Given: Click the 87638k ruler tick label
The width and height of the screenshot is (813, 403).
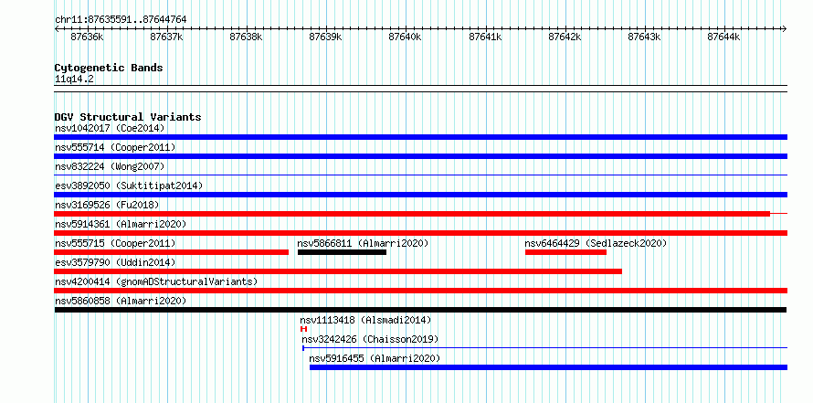Looking at the screenshot, I should (247, 37).
